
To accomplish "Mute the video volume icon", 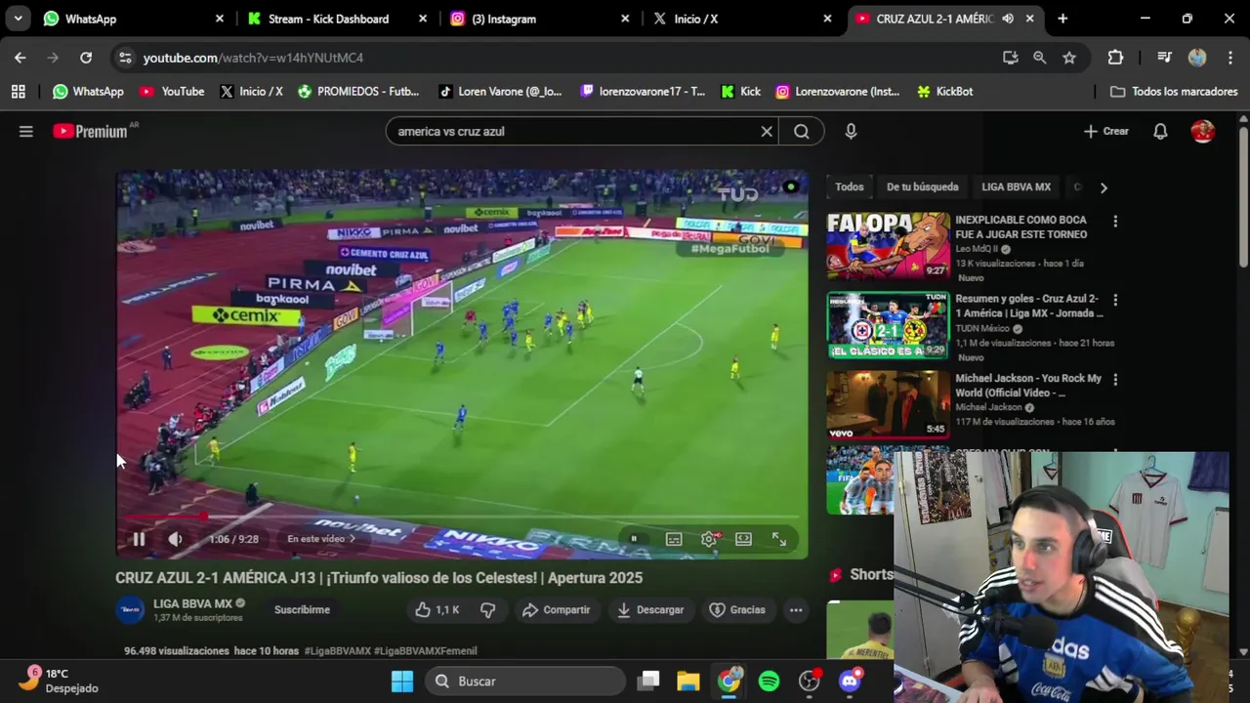I will tap(175, 539).
